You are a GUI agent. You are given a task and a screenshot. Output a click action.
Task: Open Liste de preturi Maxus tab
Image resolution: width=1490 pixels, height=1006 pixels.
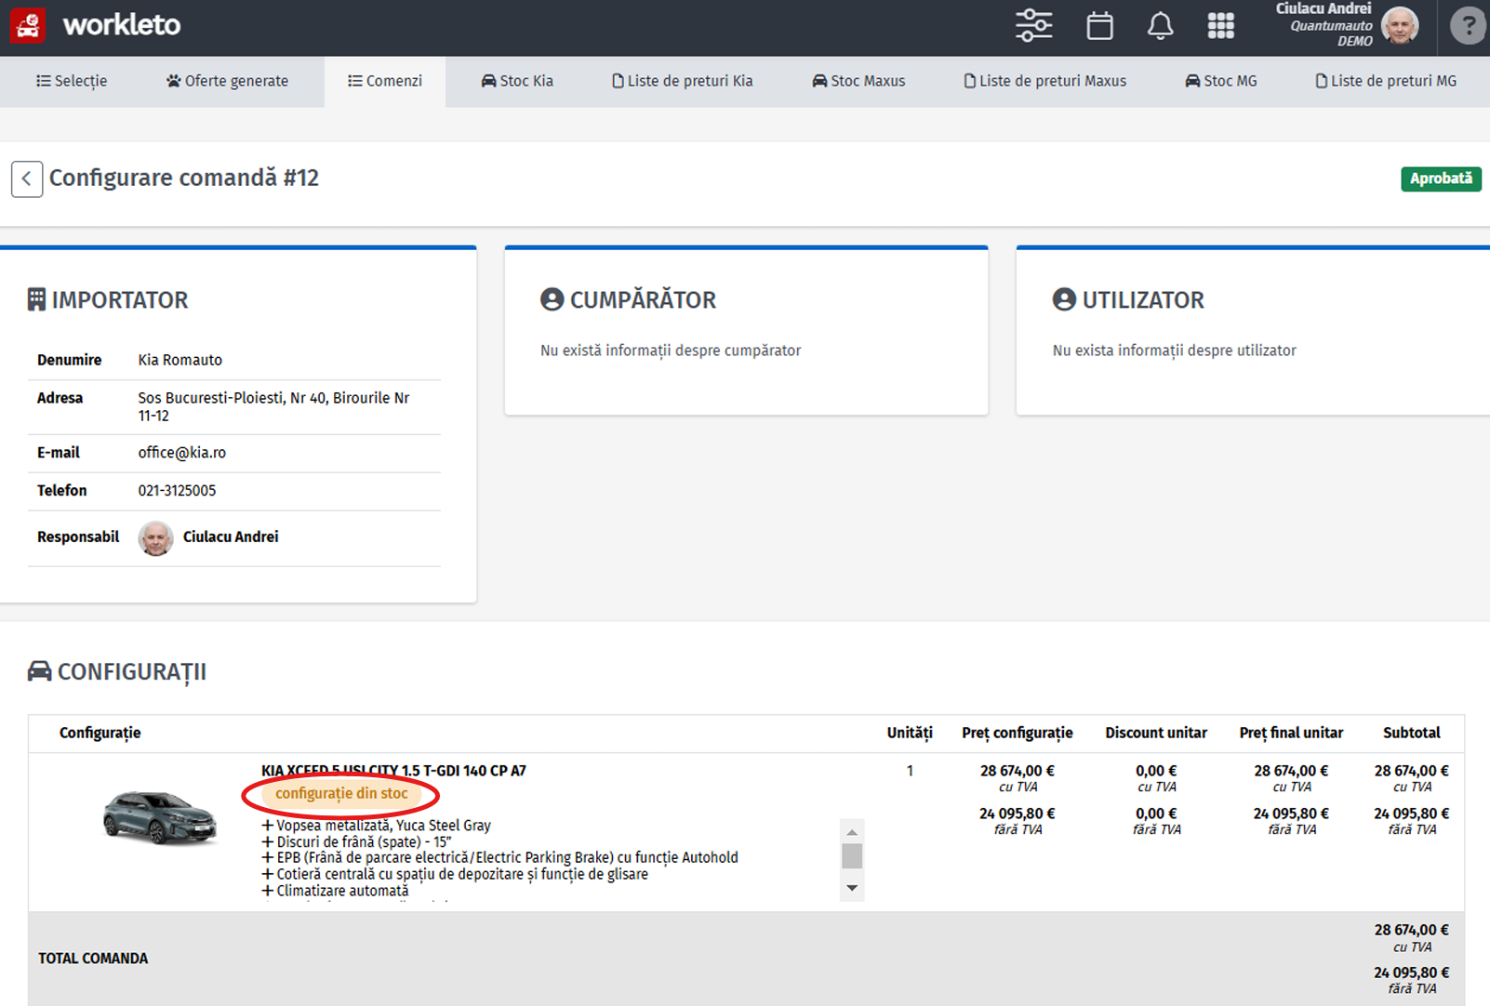tap(1045, 81)
